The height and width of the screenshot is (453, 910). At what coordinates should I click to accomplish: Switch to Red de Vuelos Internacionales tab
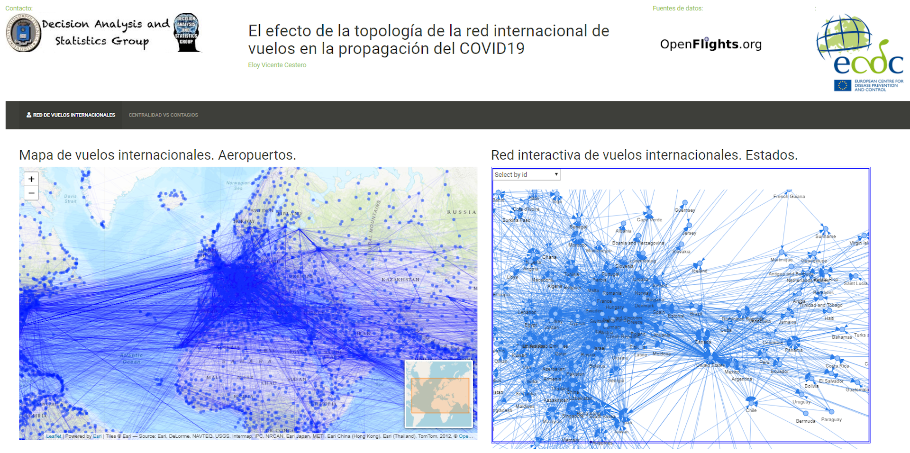(74, 115)
